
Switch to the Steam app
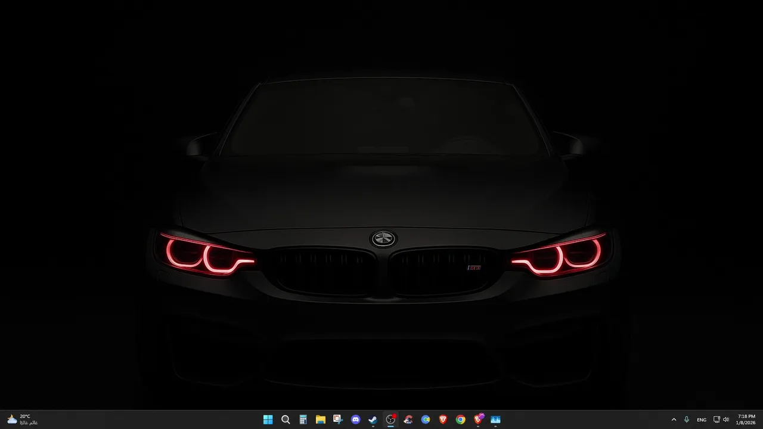(373, 419)
